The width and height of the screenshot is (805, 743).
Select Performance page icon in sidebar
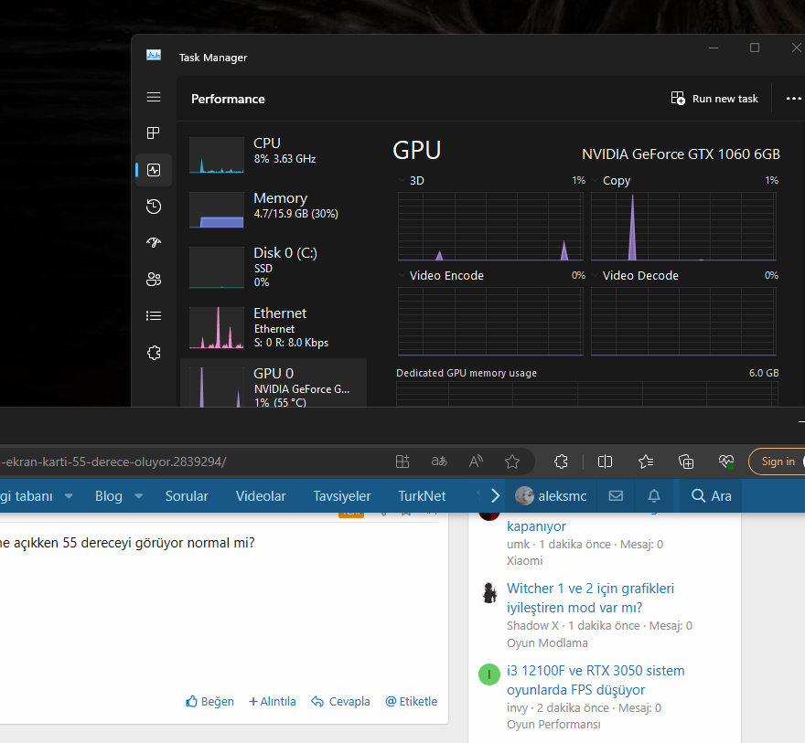tap(154, 170)
